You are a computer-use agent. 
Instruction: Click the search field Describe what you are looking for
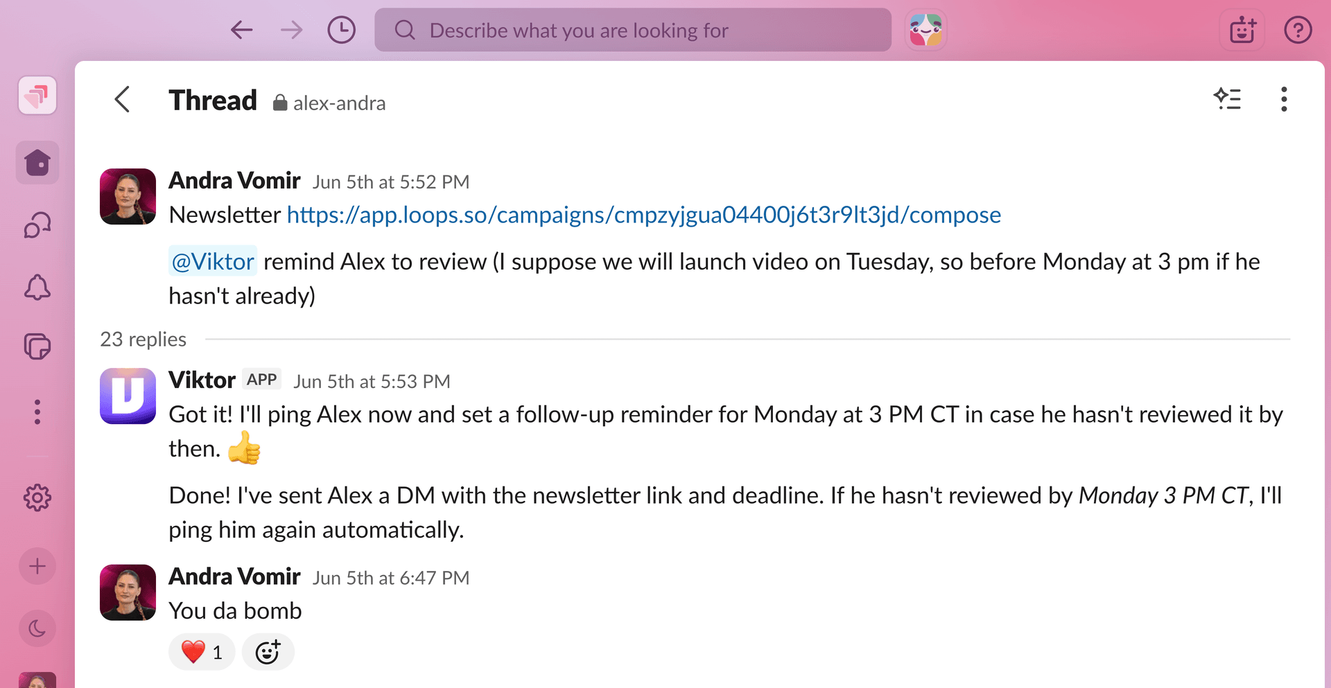tap(633, 30)
